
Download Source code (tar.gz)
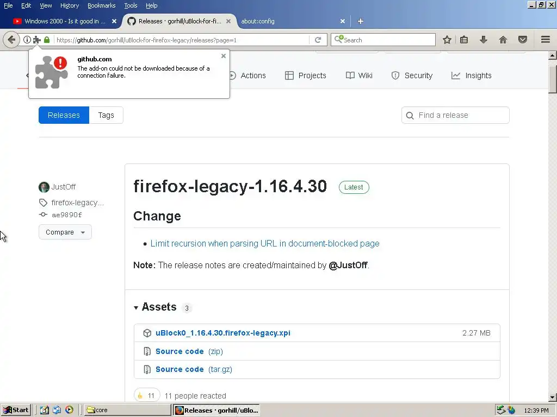tap(194, 369)
